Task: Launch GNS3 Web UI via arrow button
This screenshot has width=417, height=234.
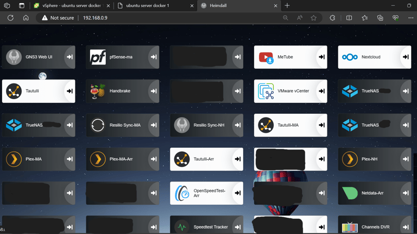Action: pyautogui.click(x=69, y=57)
